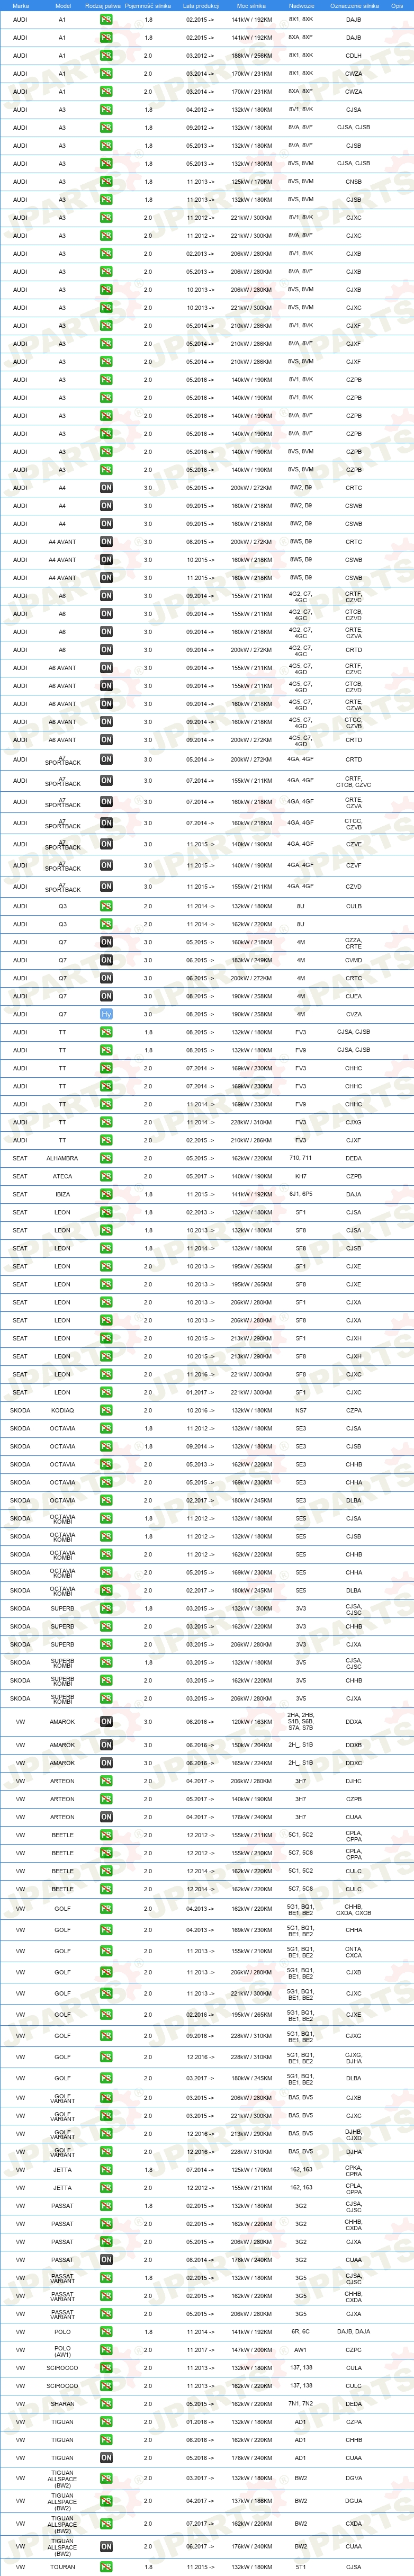
Task: Click the ON diesel icon in the VW TIGUAN CUAA row
Action: point(106,2458)
